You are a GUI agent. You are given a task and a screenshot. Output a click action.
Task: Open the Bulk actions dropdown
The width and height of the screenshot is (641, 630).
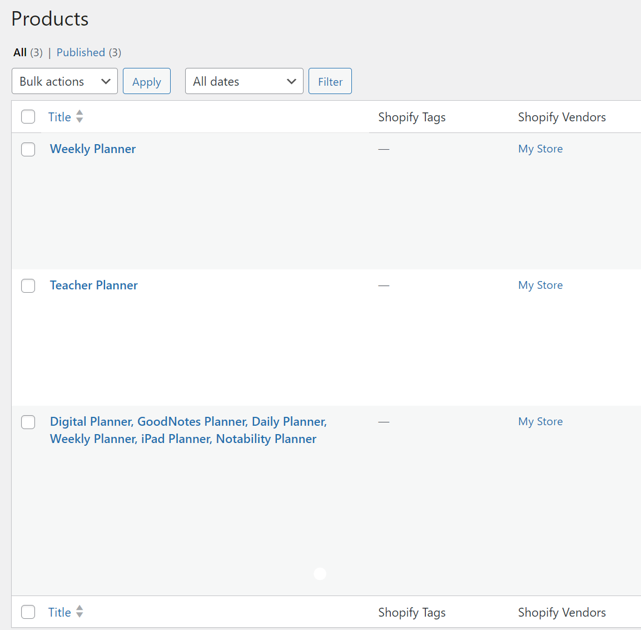(64, 81)
